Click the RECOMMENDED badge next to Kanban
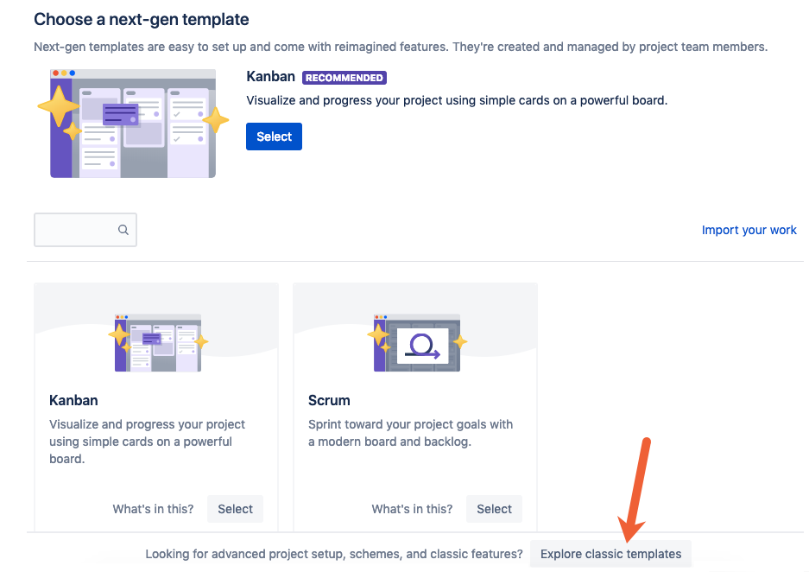 [344, 77]
